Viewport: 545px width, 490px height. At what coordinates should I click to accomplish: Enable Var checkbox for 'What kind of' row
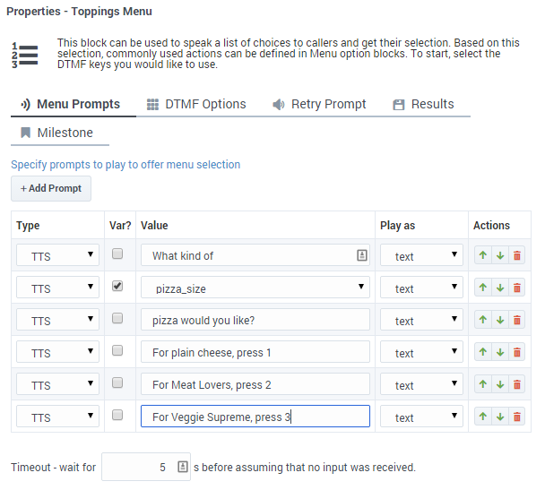pos(117,254)
